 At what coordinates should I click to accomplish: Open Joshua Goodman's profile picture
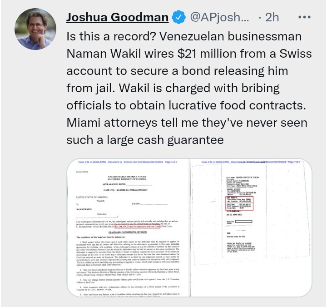pyautogui.click(x=33, y=29)
